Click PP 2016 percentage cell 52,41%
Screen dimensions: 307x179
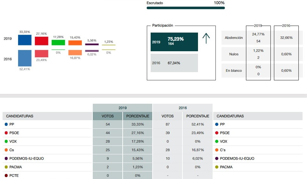pos(198,124)
